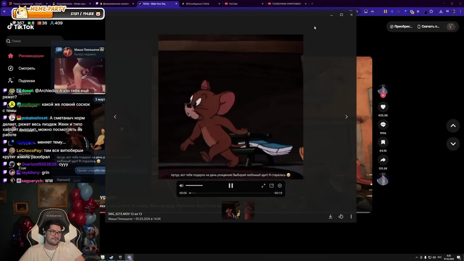Jump to the next TikTok video
Viewport: 464px width, 261px height.
(453, 144)
